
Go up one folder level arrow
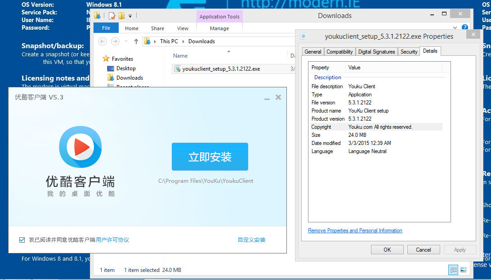[x=136, y=41]
